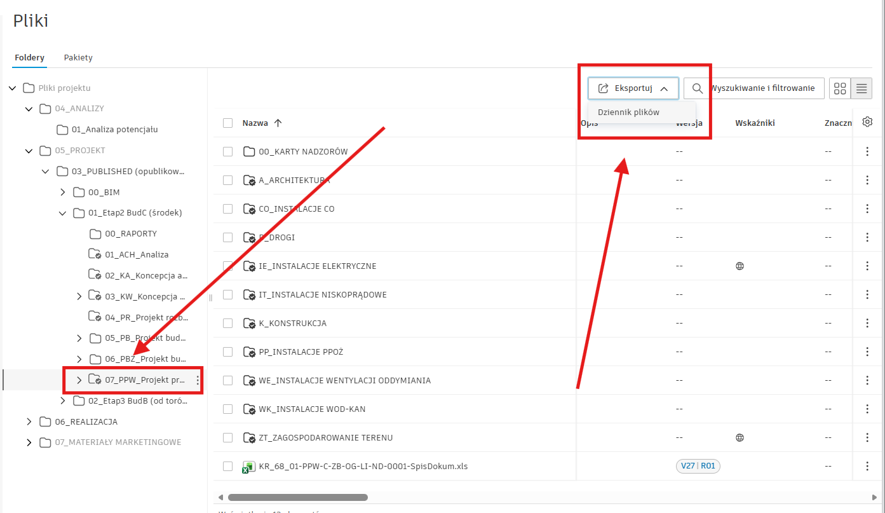Open the Eksportuj dropdown button
Image resolution: width=885 pixels, height=513 pixels.
[633, 88]
